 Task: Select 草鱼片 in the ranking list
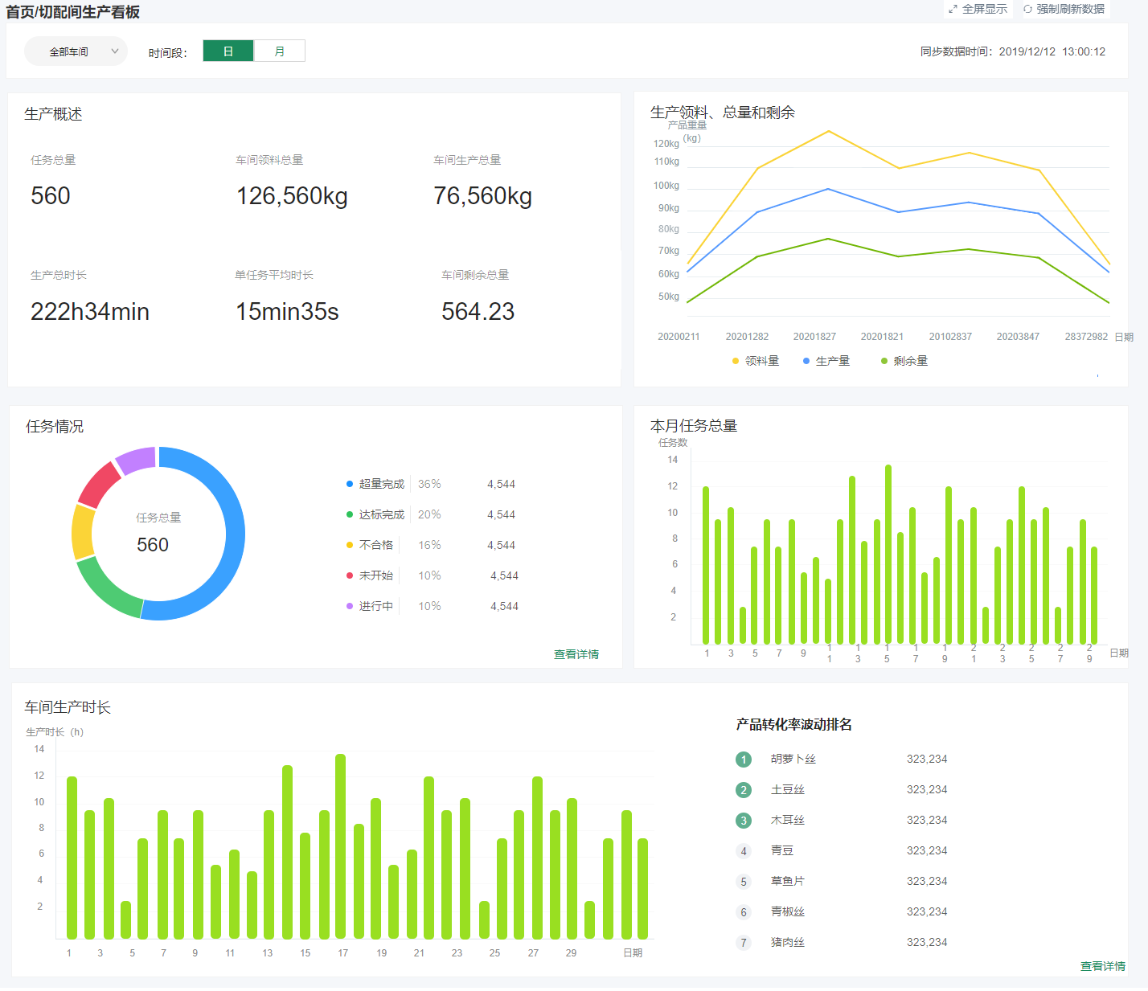point(788,881)
